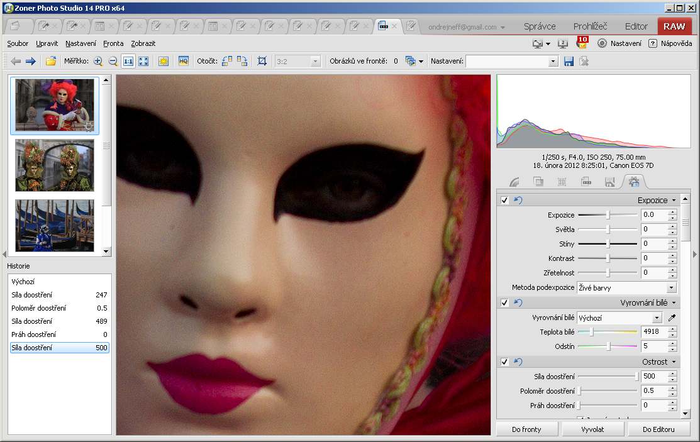Click the zoom in magnifier icon
This screenshot has width=700, height=442.
pos(98,61)
